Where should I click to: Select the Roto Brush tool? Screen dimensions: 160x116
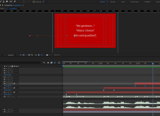pos(11,1)
